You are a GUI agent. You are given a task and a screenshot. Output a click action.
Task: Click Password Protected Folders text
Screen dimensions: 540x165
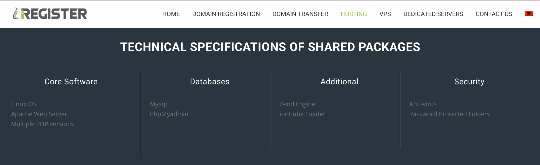pos(449,114)
